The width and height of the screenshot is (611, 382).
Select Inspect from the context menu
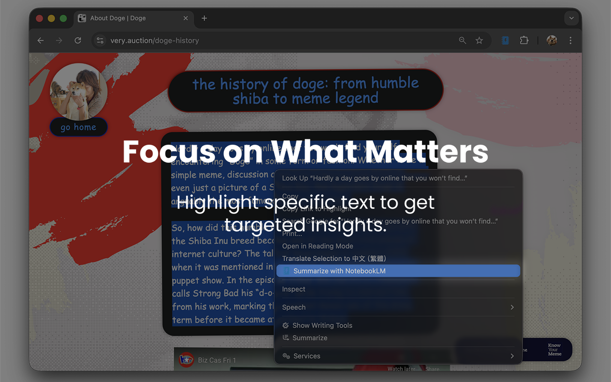398,289
